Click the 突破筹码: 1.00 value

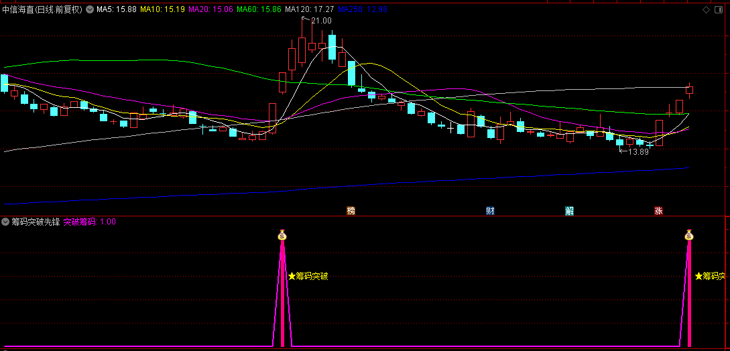point(89,222)
